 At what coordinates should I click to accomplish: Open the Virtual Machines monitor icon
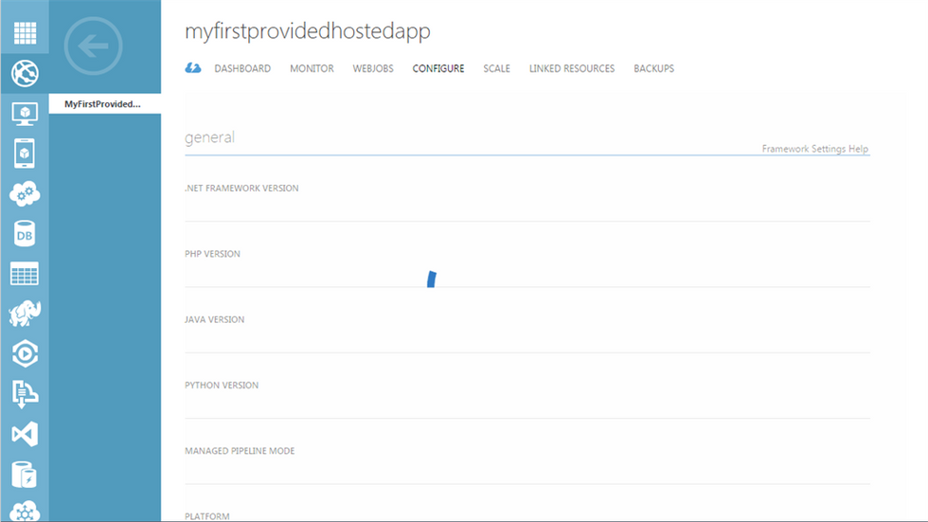pyautogui.click(x=25, y=113)
